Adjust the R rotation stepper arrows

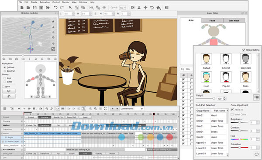(129, 13)
